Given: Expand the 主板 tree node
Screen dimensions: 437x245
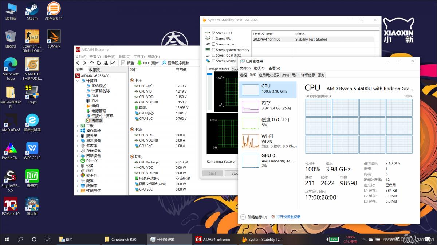Looking at the screenshot, I should 78,126.
